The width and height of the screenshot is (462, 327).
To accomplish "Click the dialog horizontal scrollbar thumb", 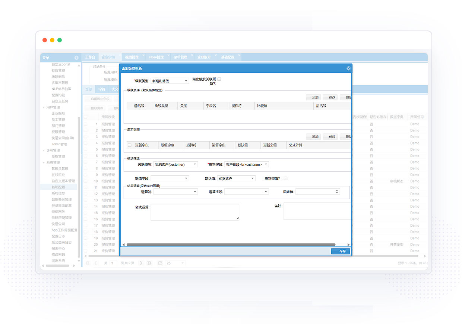I will 231,245.
